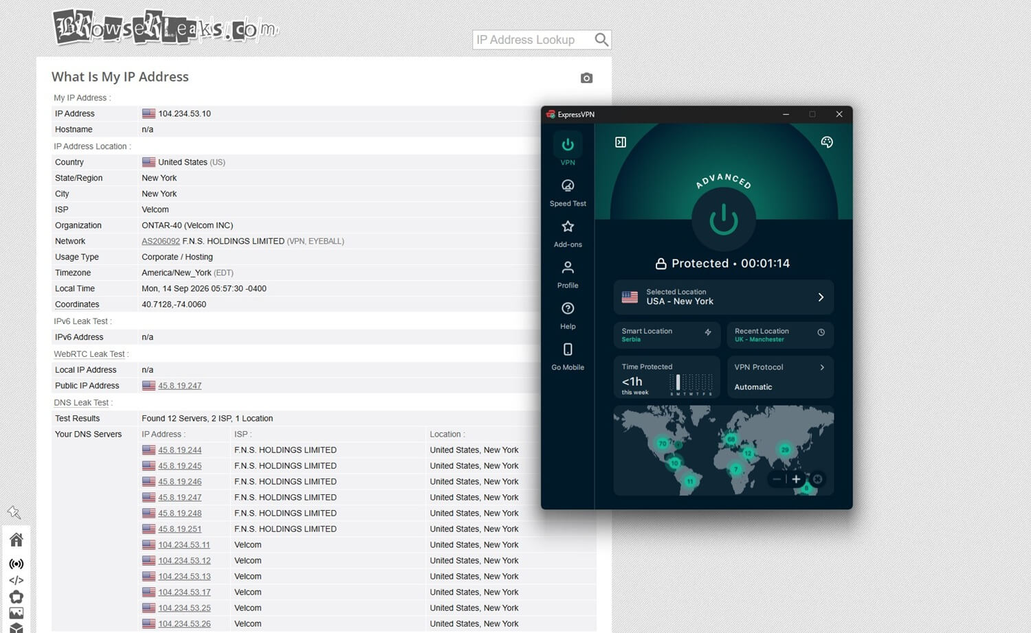Viewport: 1031px width, 633px height.
Task: Open DNS server 45.8.19.251 link
Action: coord(179,529)
